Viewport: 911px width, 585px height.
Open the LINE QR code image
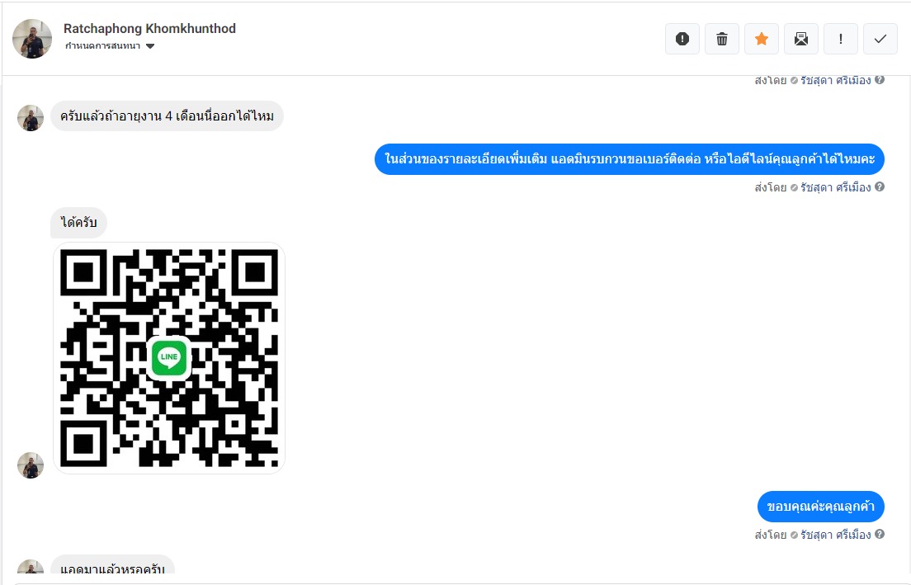[x=169, y=358]
